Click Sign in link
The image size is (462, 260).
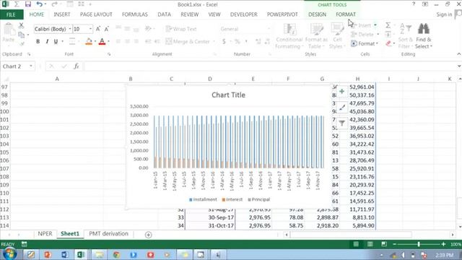point(444,14)
